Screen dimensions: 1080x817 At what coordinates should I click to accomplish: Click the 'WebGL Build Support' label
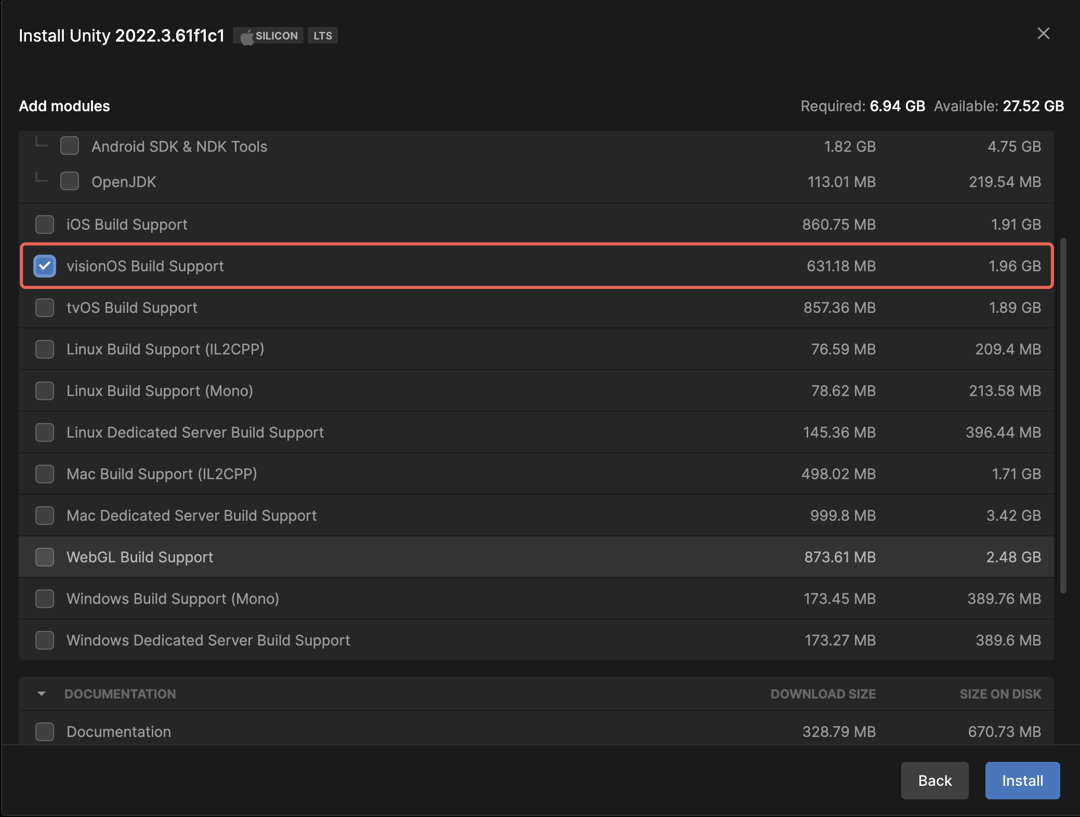tap(140, 557)
